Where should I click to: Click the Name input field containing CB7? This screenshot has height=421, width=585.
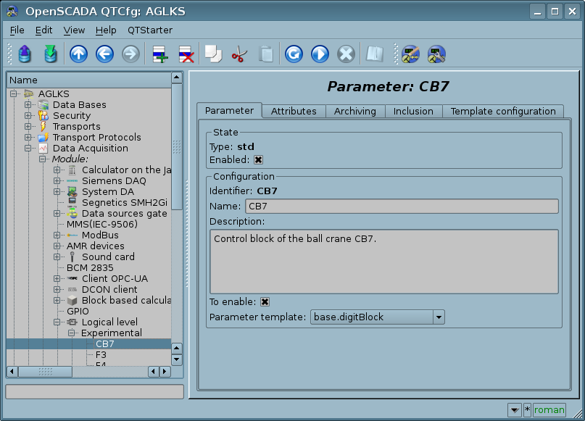click(x=401, y=207)
